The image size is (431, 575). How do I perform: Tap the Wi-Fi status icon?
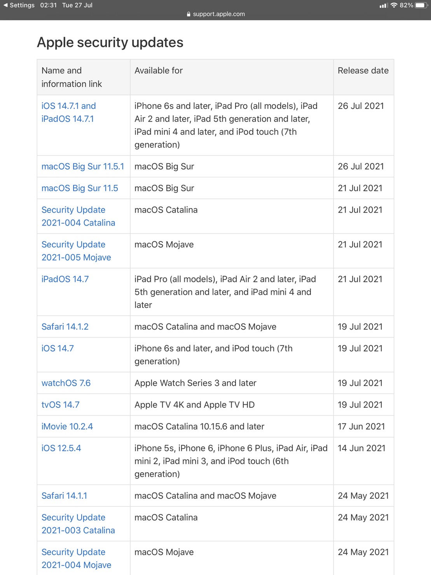point(394,5)
